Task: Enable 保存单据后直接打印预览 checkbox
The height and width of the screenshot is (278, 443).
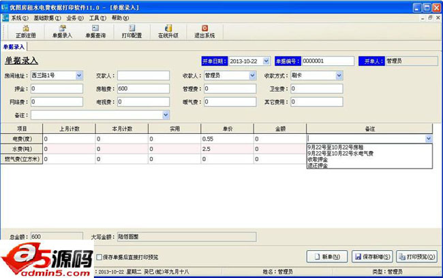Action: (x=100, y=257)
